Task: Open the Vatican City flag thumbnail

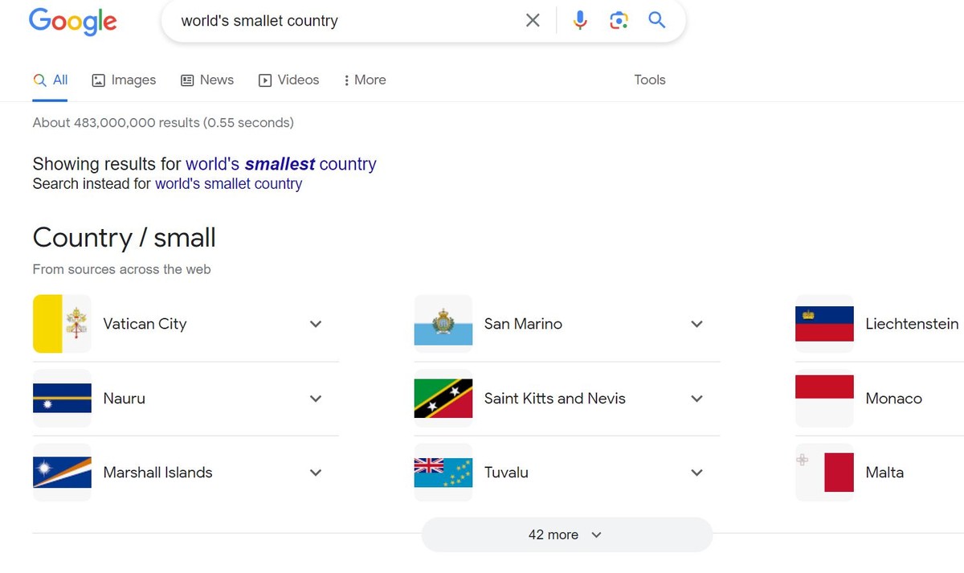Action: point(62,324)
